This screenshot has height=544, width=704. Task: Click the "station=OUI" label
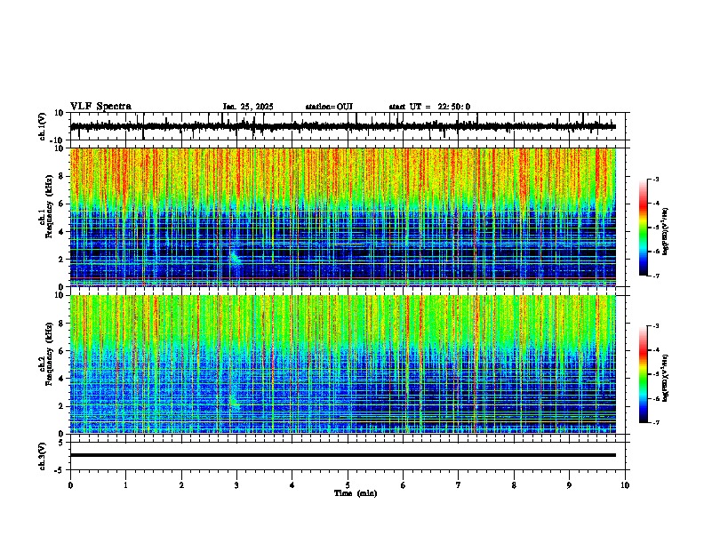(x=329, y=107)
